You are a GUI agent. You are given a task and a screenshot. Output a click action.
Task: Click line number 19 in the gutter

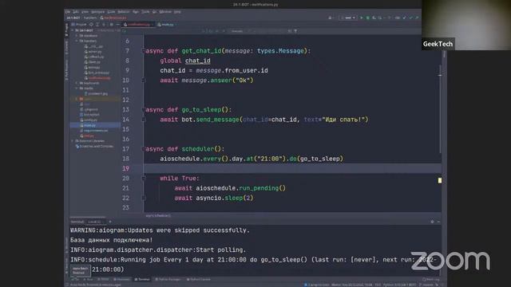[126, 168]
